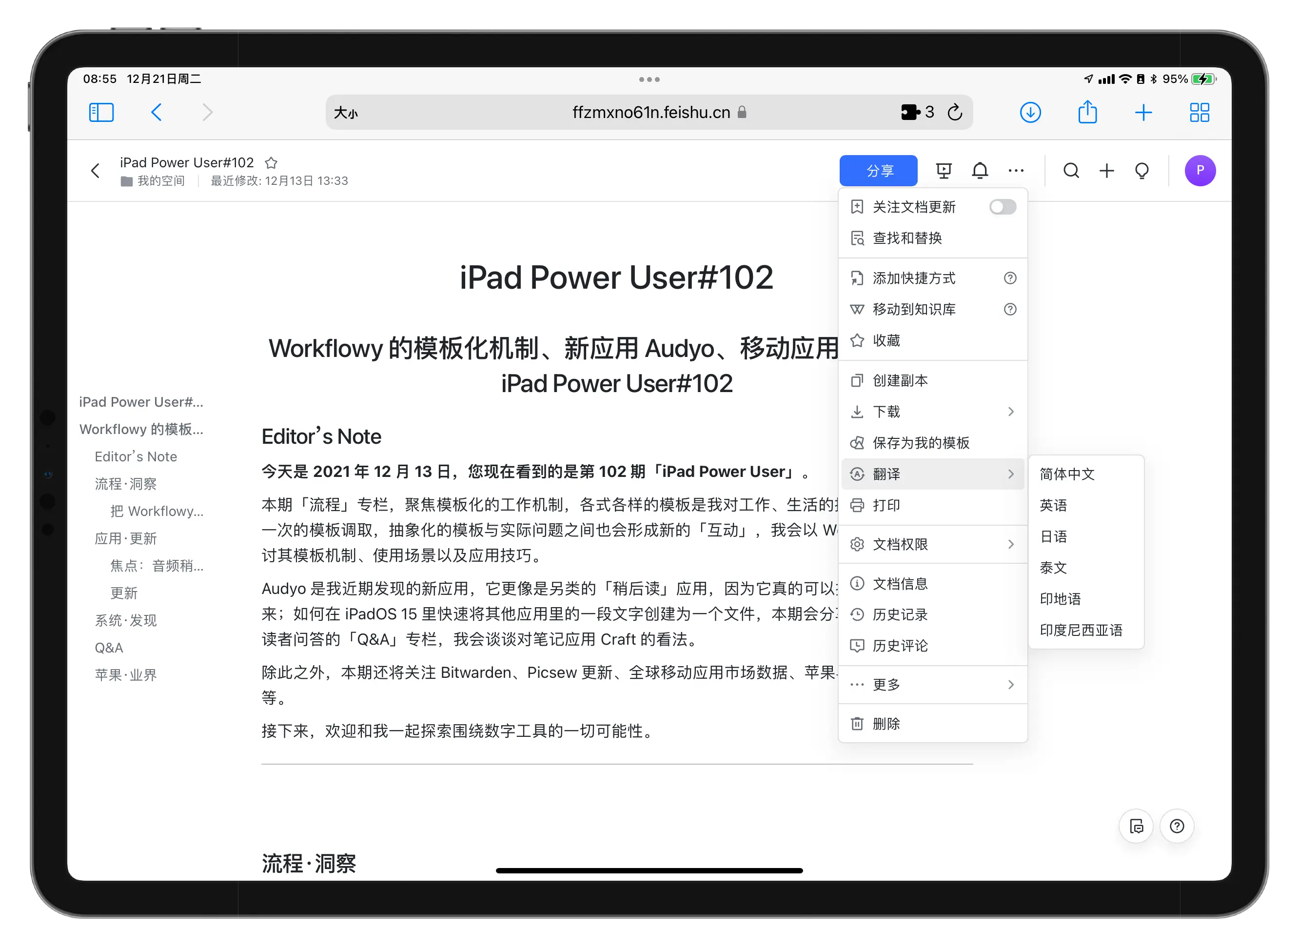Expand the 下载 submenu

click(933, 412)
